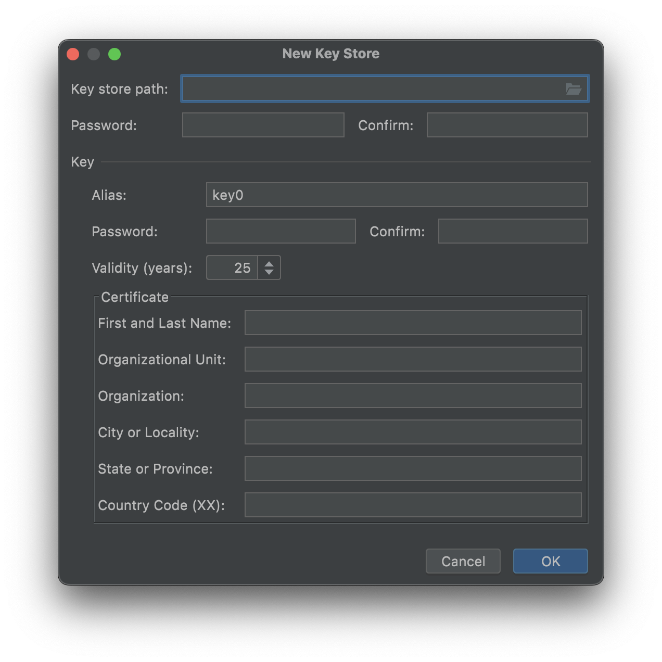Viewport: 662px width, 662px height.
Task: Close the dialog with the red button
Action: point(73,54)
